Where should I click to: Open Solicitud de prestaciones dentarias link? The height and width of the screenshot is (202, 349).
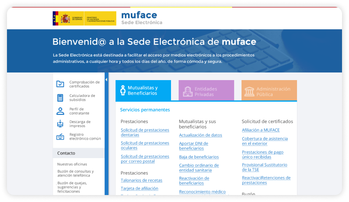145,132
